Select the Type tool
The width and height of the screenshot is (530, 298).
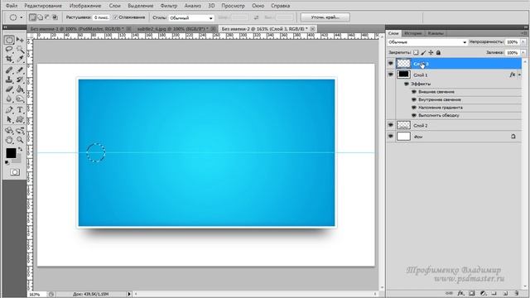[x=20, y=110]
